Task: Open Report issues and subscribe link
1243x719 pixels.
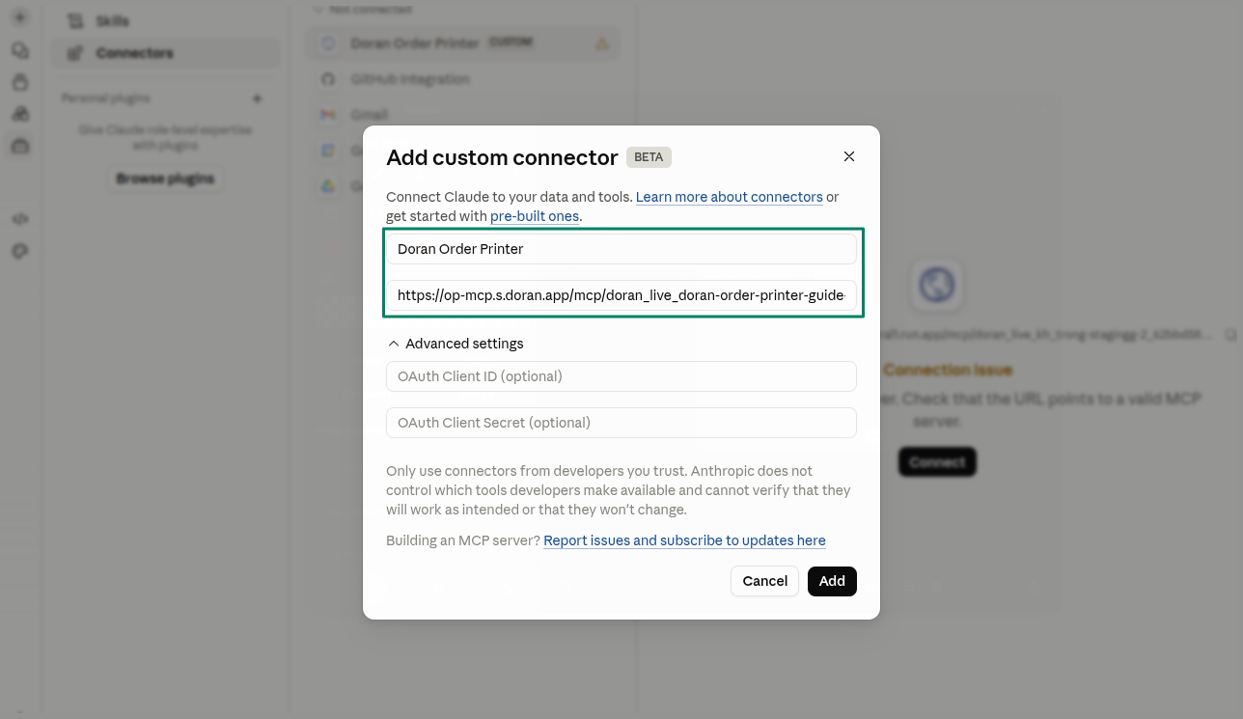Action: tap(684, 540)
